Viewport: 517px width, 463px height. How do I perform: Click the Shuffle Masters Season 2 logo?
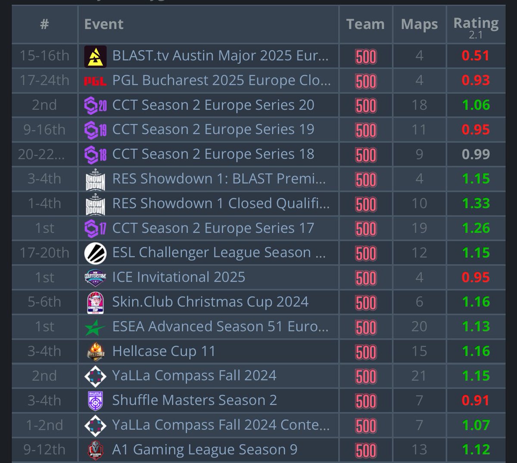tap(95, 401)
